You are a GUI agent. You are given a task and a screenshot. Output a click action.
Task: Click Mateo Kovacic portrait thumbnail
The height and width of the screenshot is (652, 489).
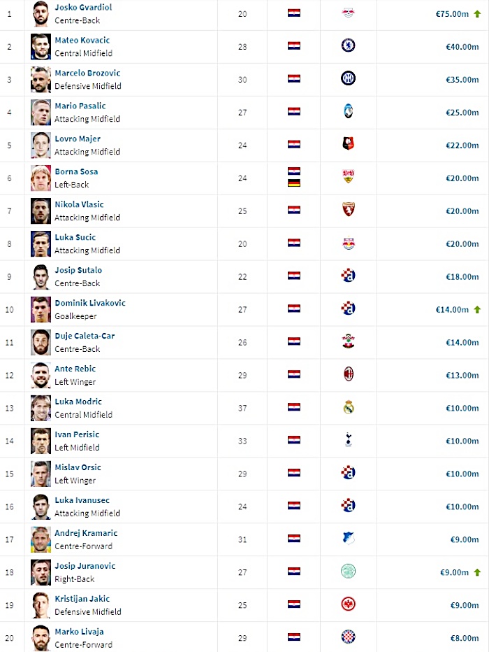coord(41,47)
